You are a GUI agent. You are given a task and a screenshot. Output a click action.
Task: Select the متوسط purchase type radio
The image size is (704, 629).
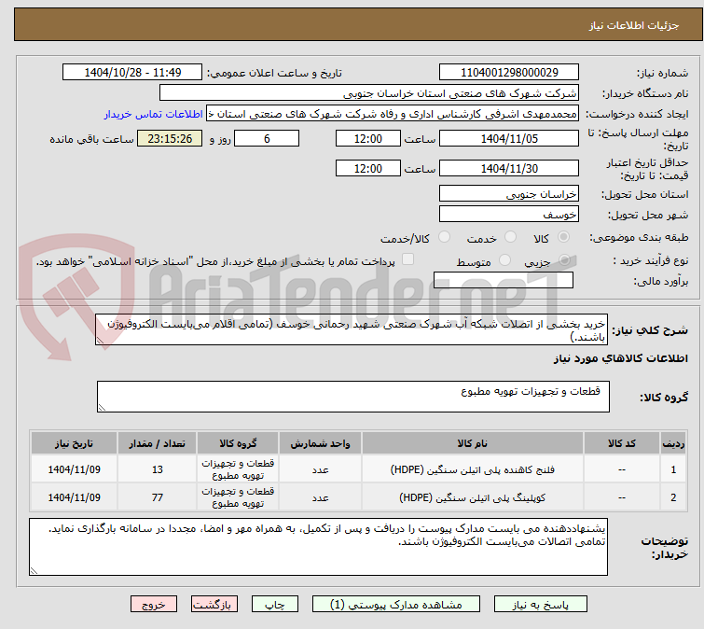(x=504, y=260)
